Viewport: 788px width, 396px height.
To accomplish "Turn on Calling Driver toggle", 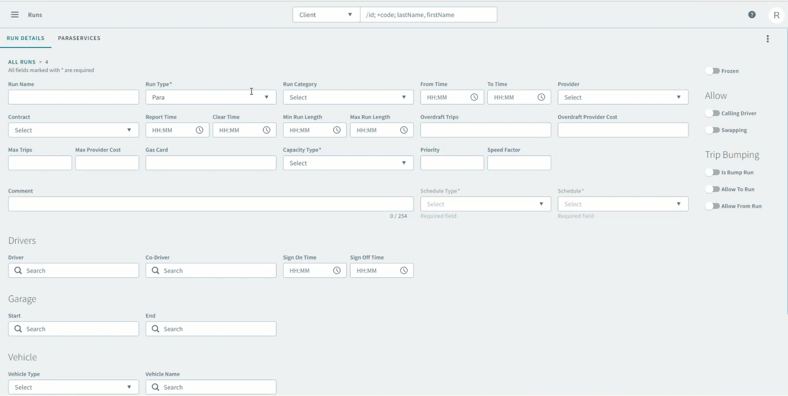I will click(713, 113).
